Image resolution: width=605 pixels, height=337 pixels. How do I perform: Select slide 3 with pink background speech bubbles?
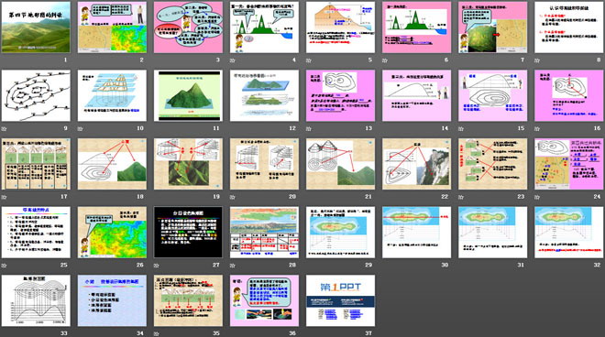pyautogui.click(x=188, y=27)
